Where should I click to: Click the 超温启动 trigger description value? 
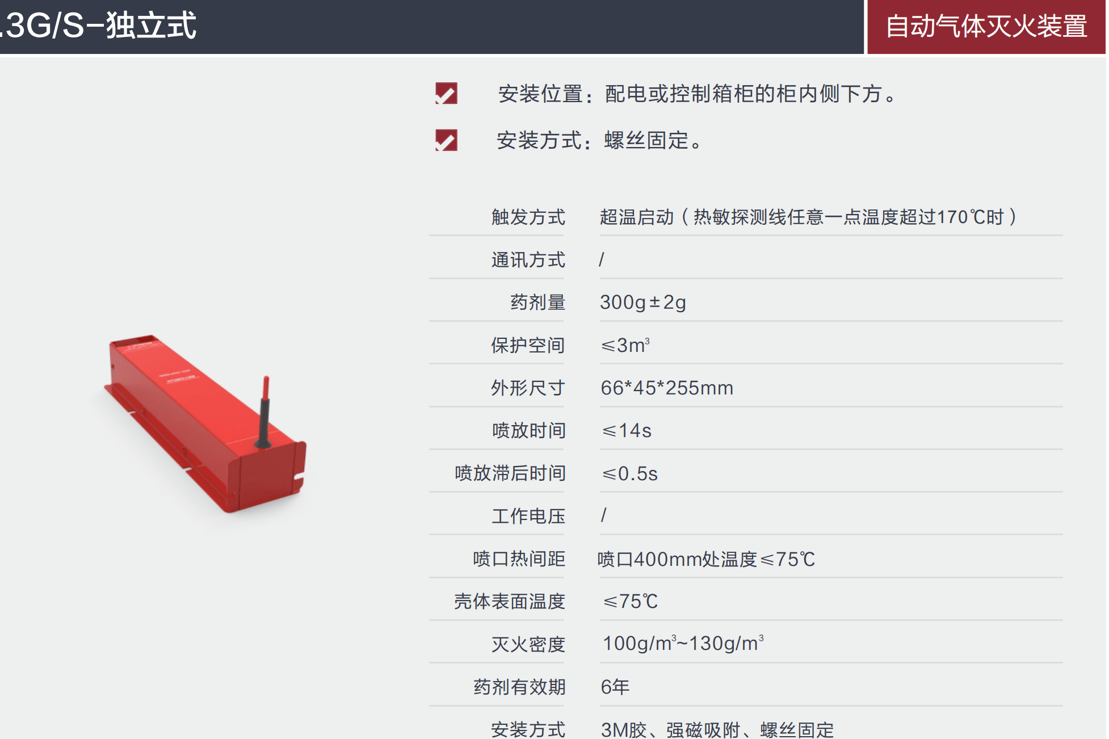pyautogui.click(x=808, y=217)
